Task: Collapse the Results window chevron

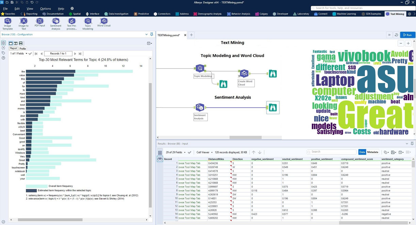Action: coord(407,144)
